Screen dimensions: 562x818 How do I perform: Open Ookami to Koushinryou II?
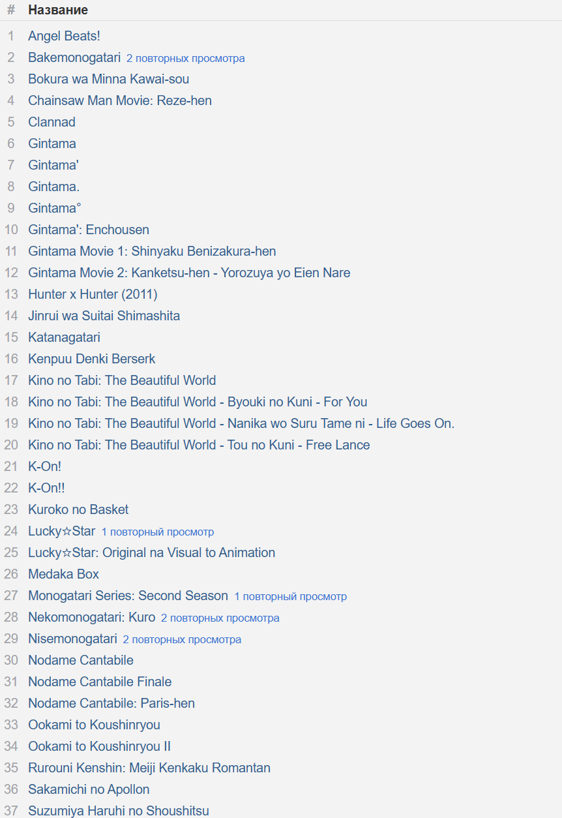(99, 746)
